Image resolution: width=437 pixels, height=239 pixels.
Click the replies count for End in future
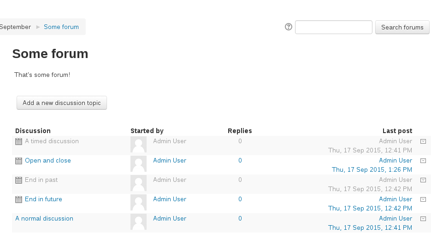(x=240, y=199)
